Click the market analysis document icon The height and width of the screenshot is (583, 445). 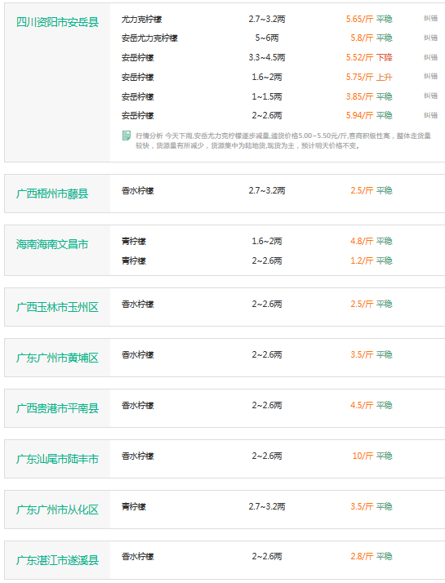tap(127, 136)
